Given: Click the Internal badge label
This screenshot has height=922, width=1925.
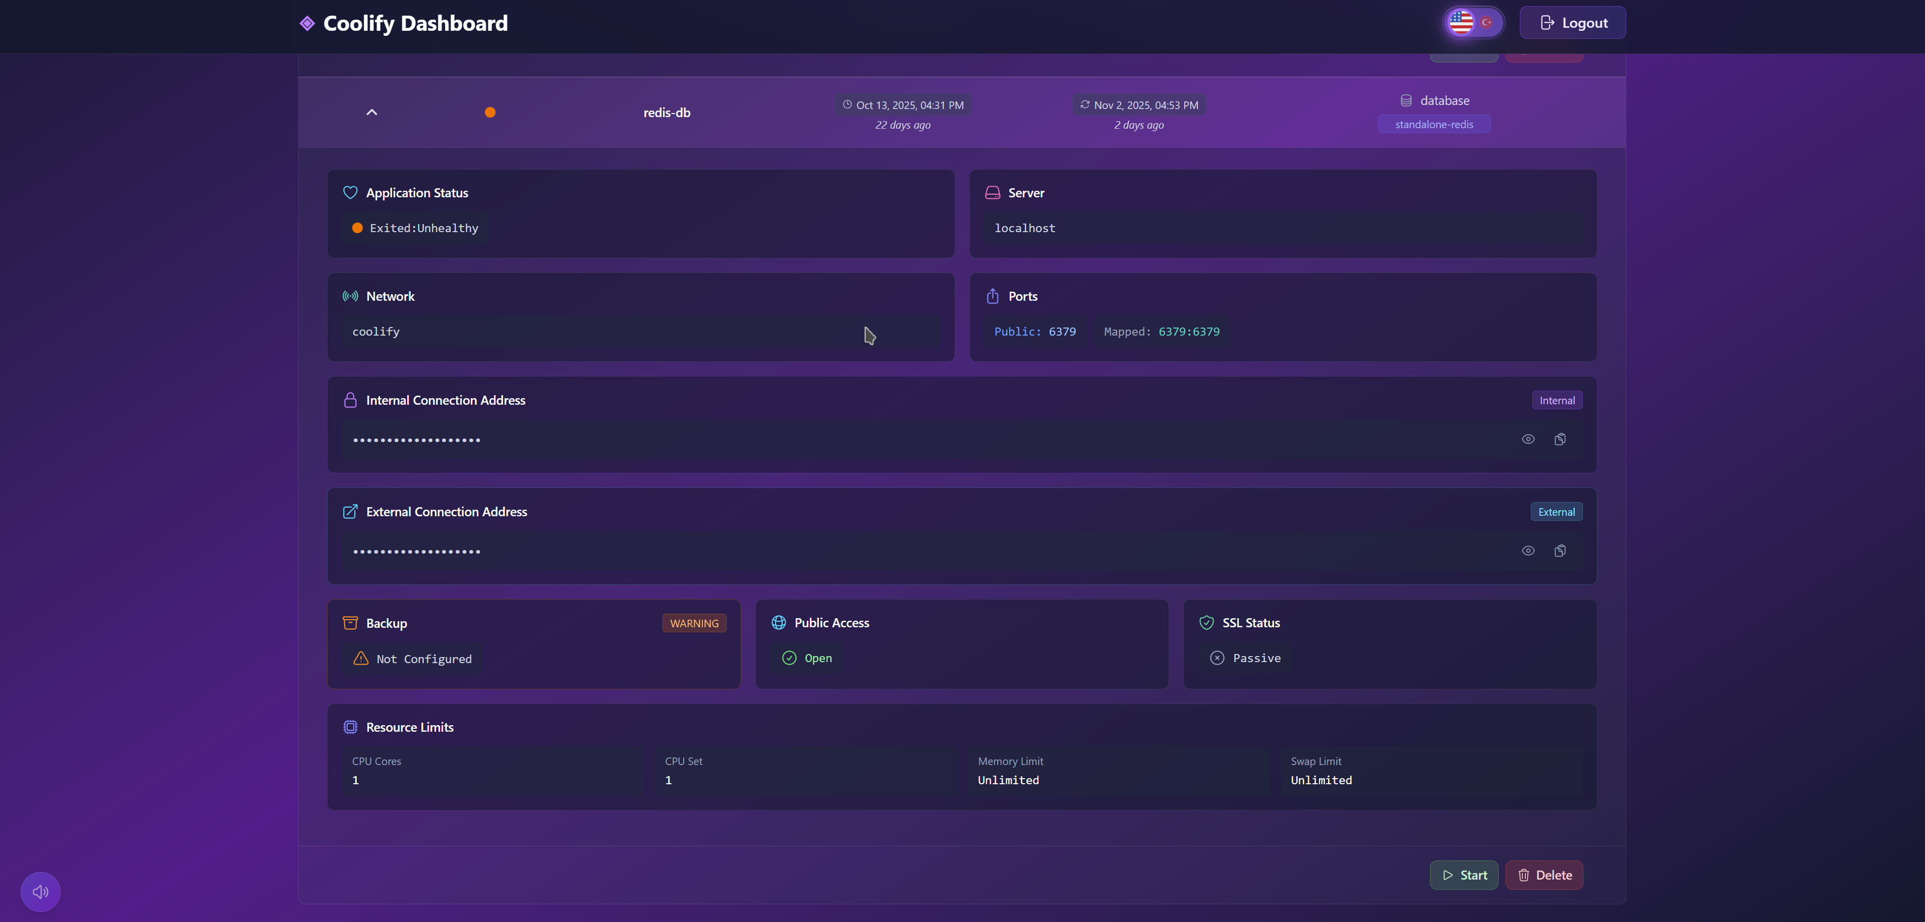Looking at the screenshot, I should pos(1557,401).
